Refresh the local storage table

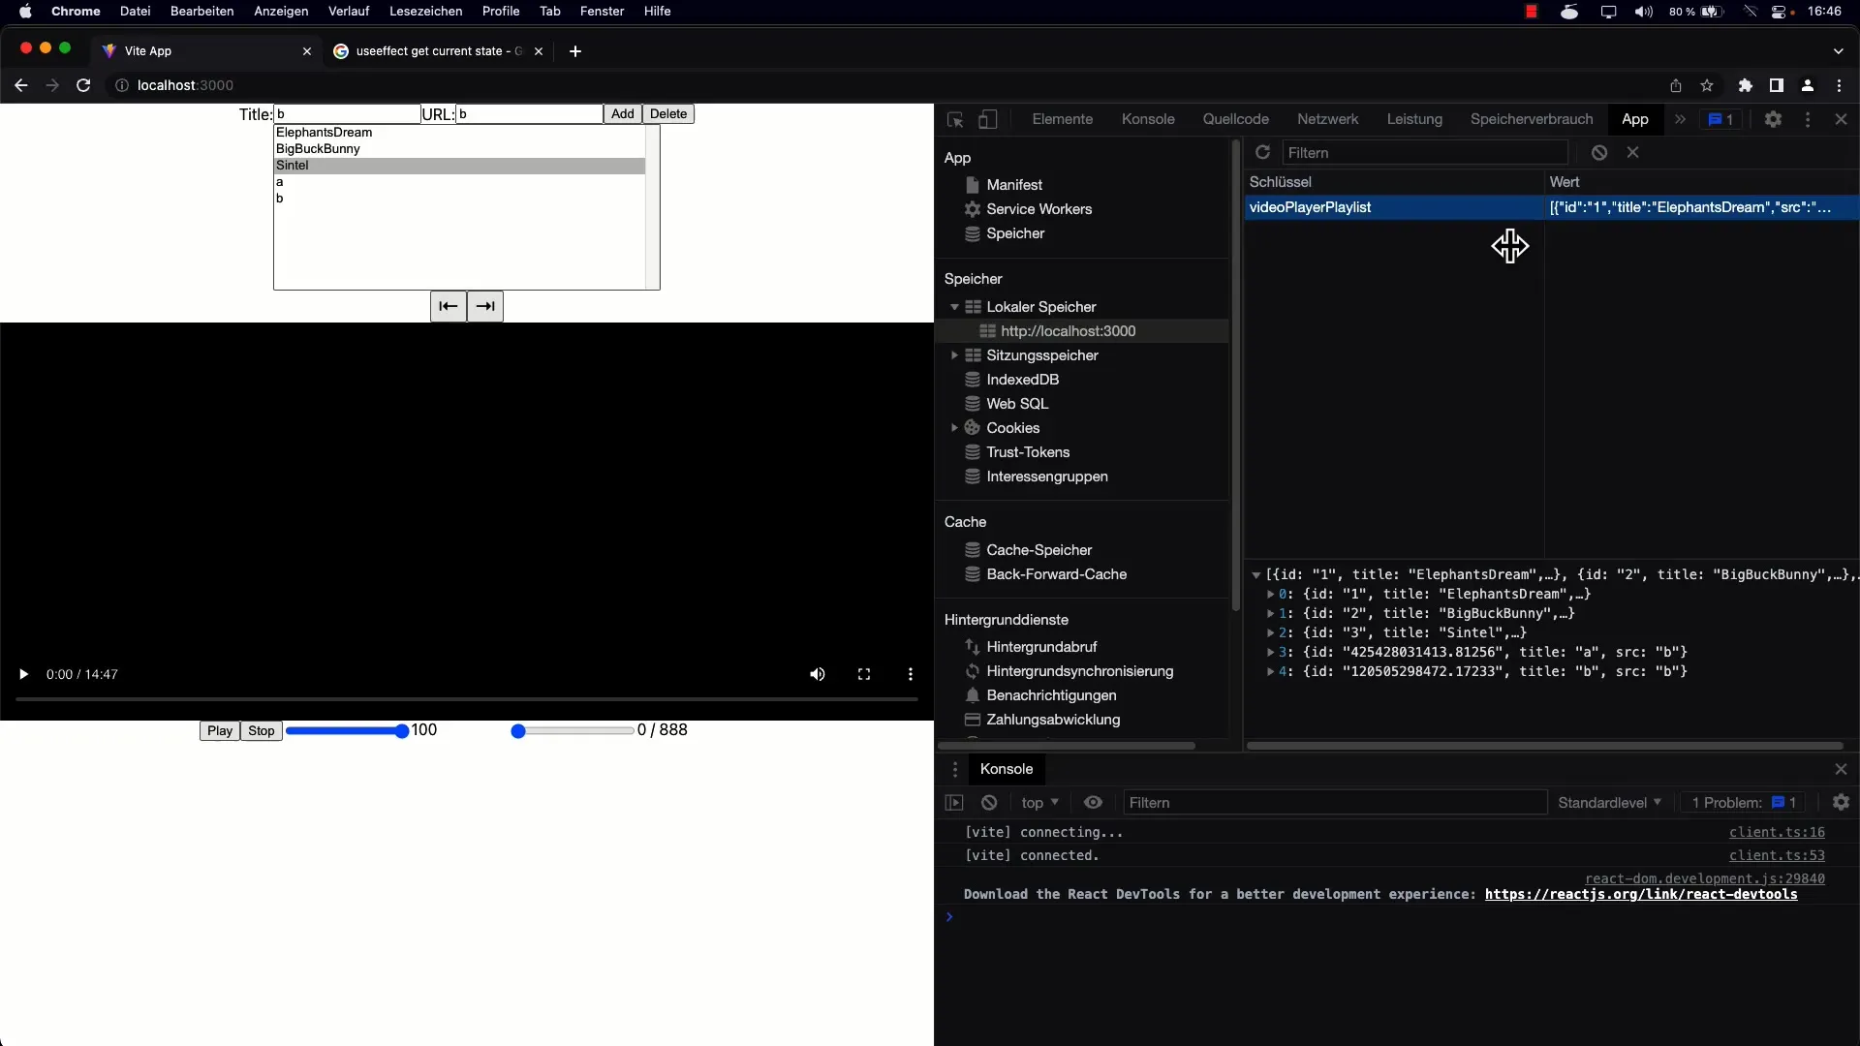coord(1262,152)
